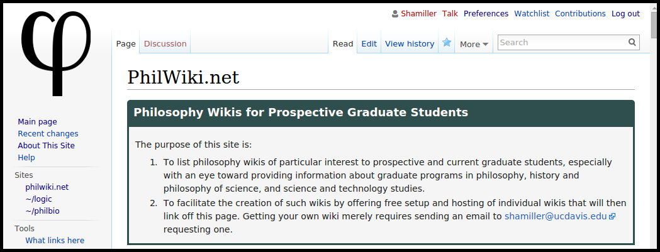The height and width of the screenshot is (252, 660).
Task: Click the phi logo image
Action: [56, 53]
